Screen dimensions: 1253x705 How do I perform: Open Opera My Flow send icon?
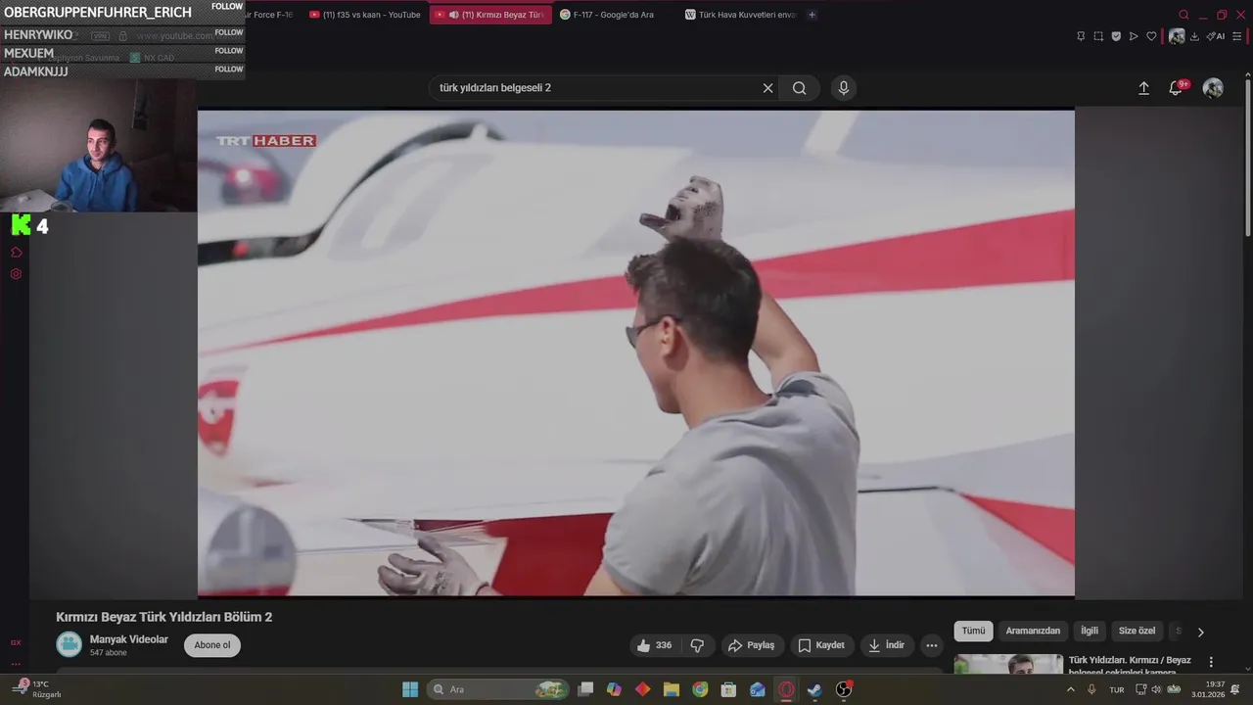click(1134, 36)
